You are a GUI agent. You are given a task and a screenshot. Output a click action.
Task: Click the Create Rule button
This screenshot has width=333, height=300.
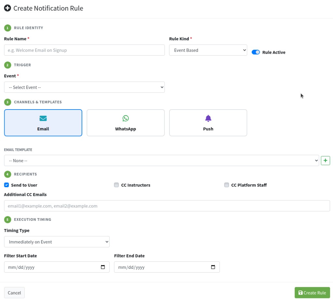pyautogui.click(x=312, y=293)
